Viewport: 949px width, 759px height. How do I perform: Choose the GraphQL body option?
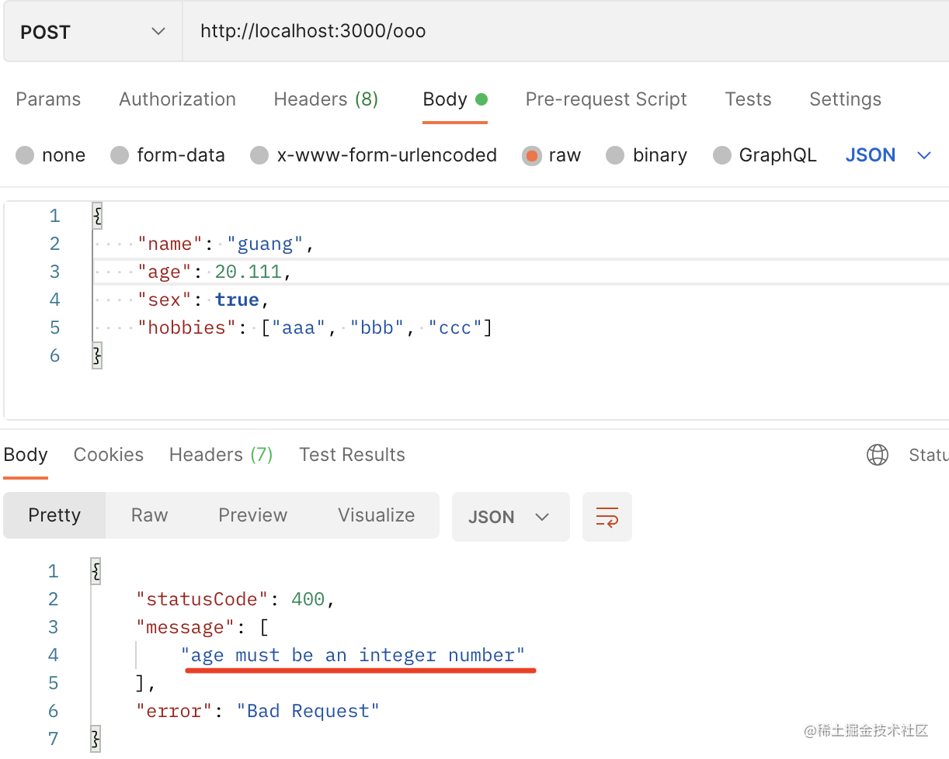point(722,155)
